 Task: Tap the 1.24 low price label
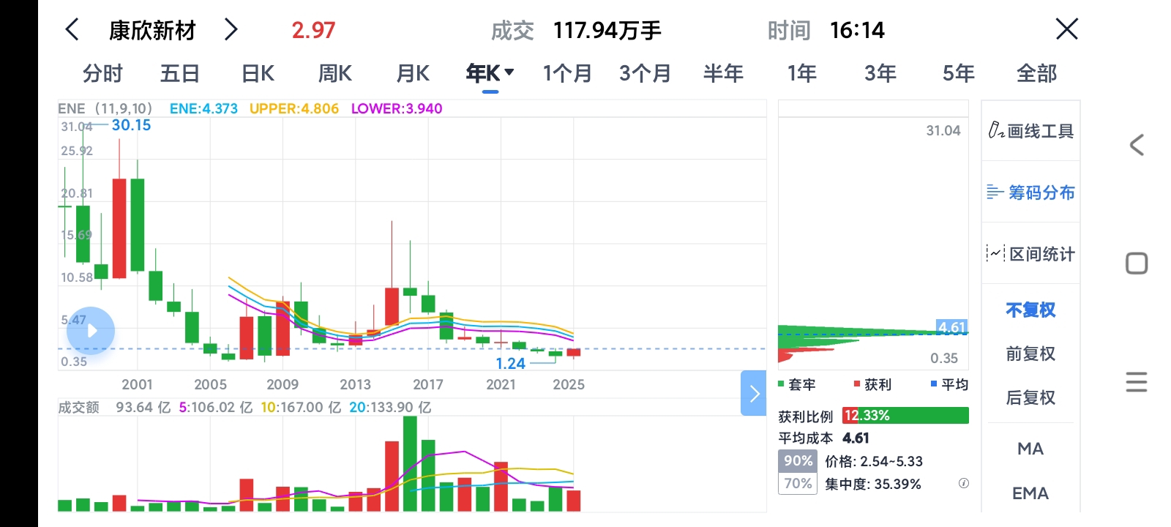click(510, 363)
